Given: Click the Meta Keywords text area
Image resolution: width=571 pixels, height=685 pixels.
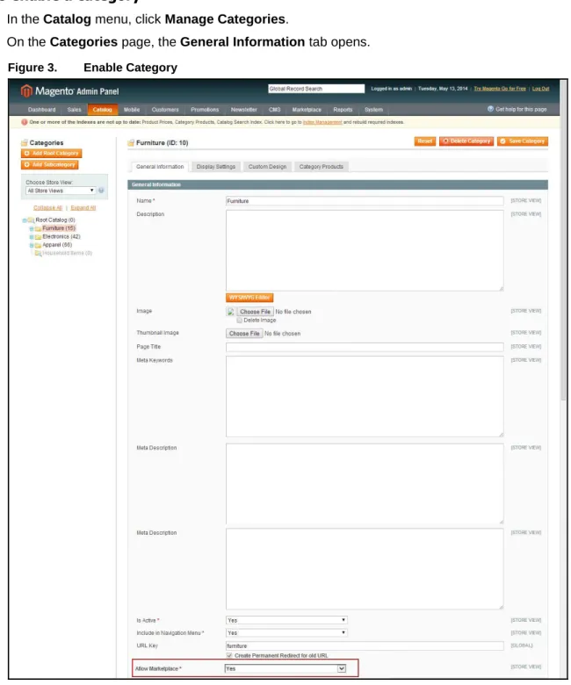Looking at the screenshot, I should click(365, 397).
